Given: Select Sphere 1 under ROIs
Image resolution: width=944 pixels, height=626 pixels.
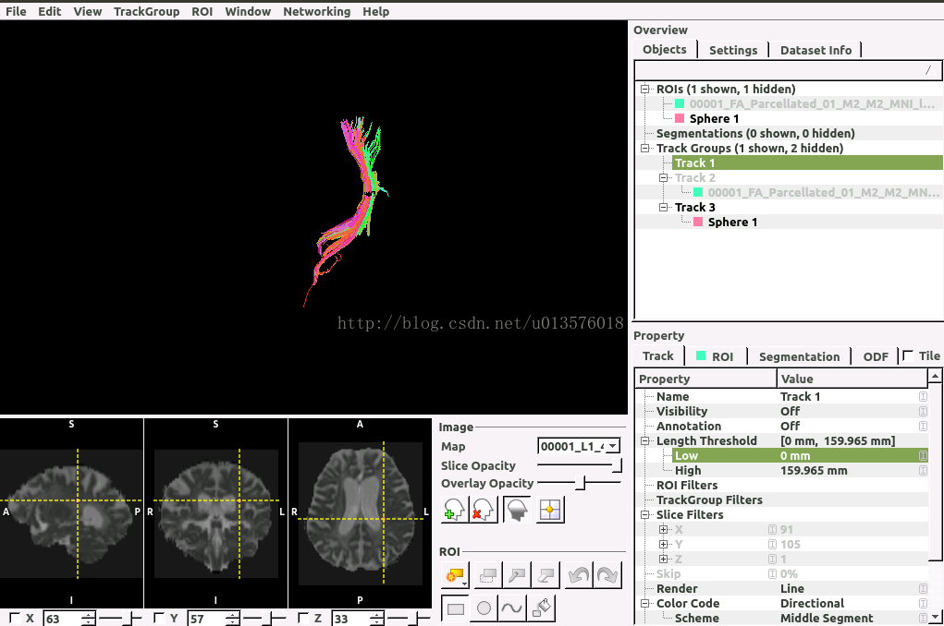Looking at the screenshot, I should [x=714, y=118].
